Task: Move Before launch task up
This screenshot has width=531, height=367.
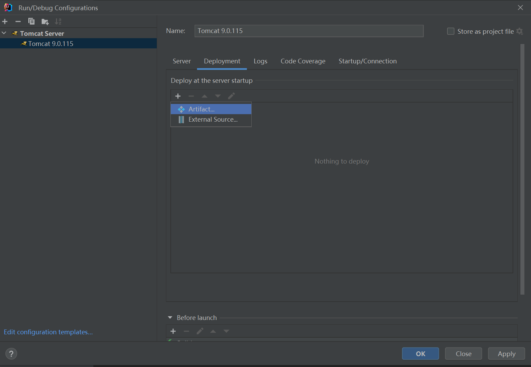Action: 213,331
